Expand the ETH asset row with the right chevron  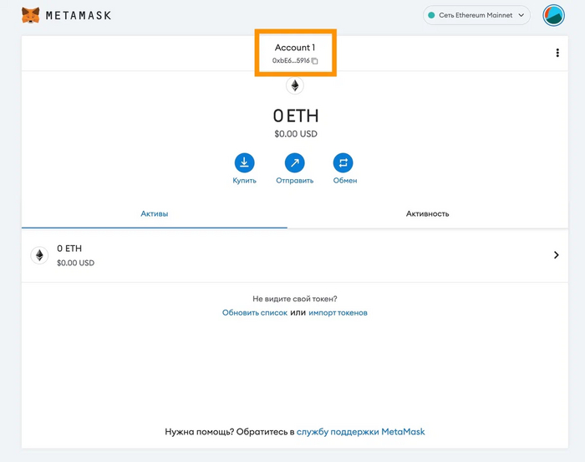(556, 255)
